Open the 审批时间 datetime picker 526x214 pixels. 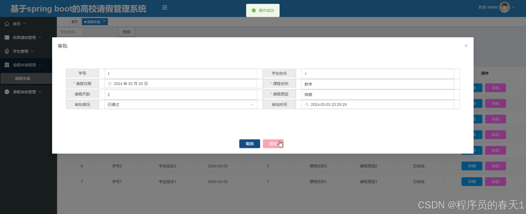point(378,105)
